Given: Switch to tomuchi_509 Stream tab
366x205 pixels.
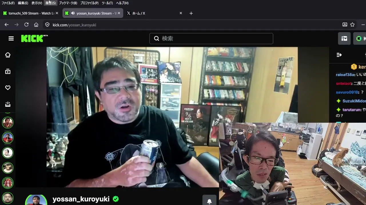Looking at the screenshot, I should point(31,13).
